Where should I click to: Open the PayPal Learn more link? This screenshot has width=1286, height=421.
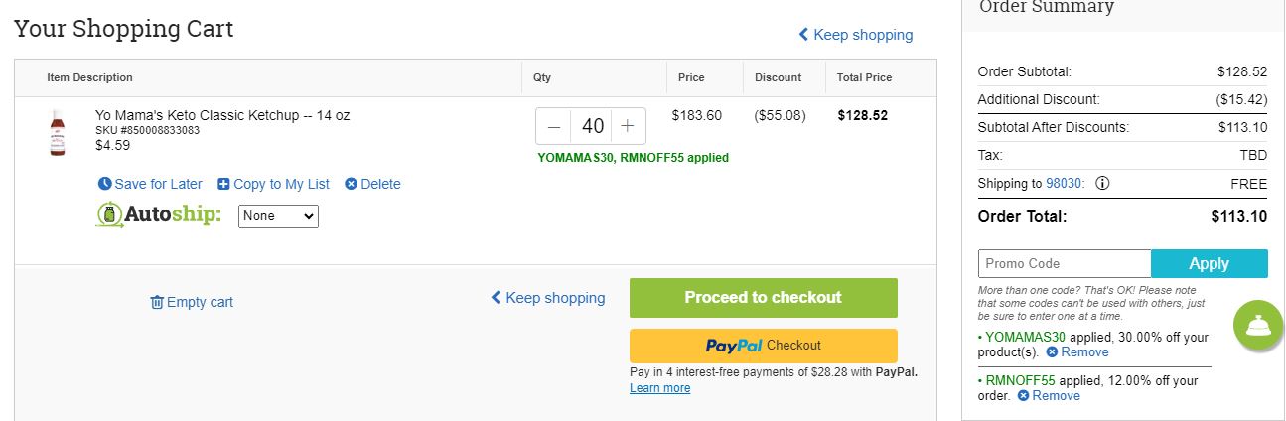click(x=659, y=388)
